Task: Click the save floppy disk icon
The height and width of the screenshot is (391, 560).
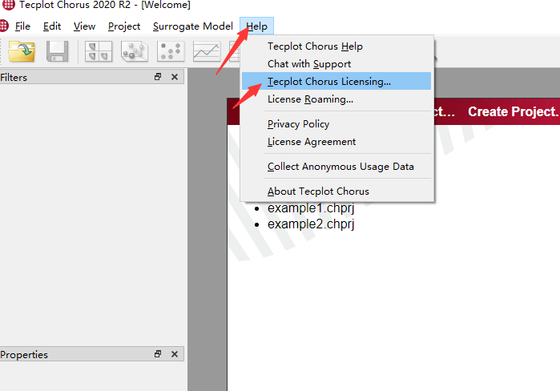Action: click(x=57, y=51)
